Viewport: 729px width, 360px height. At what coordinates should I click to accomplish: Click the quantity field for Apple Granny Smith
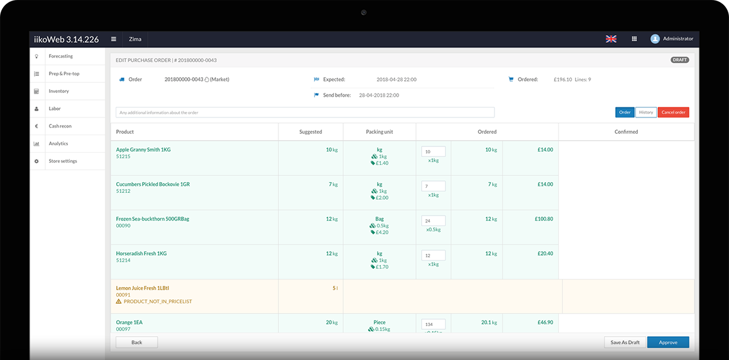433,151
